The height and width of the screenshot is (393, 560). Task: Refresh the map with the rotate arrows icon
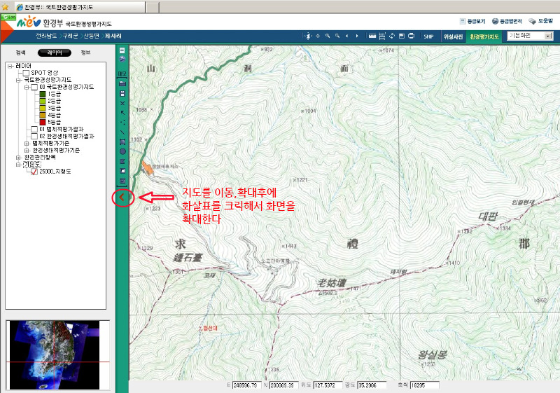click(x=392, y=36)
